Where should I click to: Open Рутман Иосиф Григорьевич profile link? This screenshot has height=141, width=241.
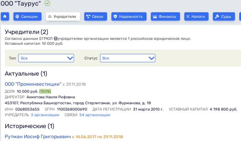point(38,136)
